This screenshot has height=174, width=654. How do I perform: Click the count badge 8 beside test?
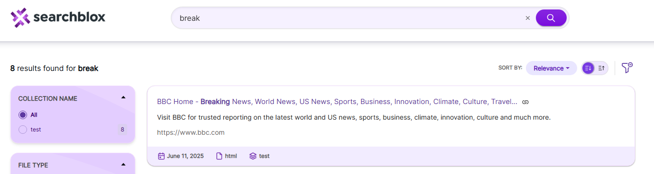click(x=122, y=130)
